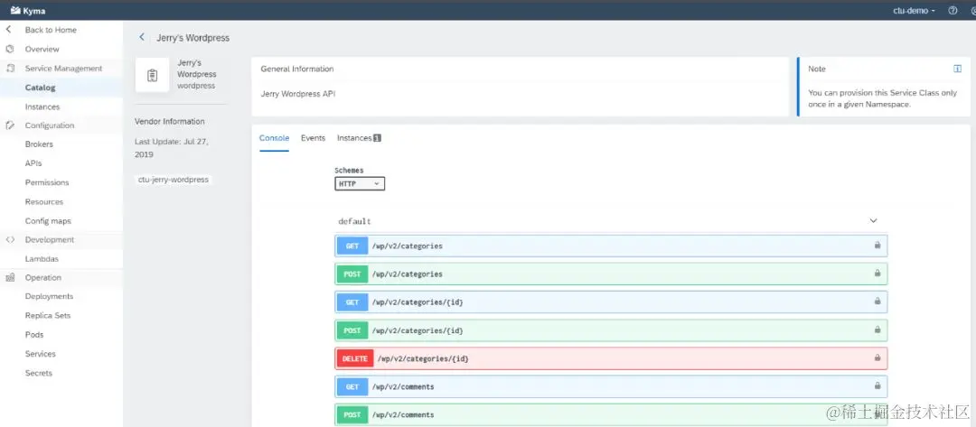Click the General Information heading
Image resolution: width=976 pixels, height=427 pixels.
(297, 69)
